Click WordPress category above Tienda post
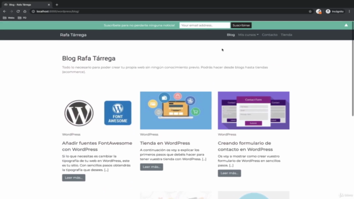Image resolution: width=354 pixels, height=199 pixels. click(149, 134)
